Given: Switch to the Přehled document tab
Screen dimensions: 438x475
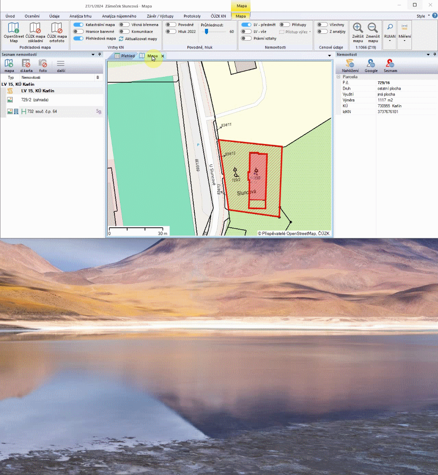Looking at the screenshot, I should [x=125, y=56].
